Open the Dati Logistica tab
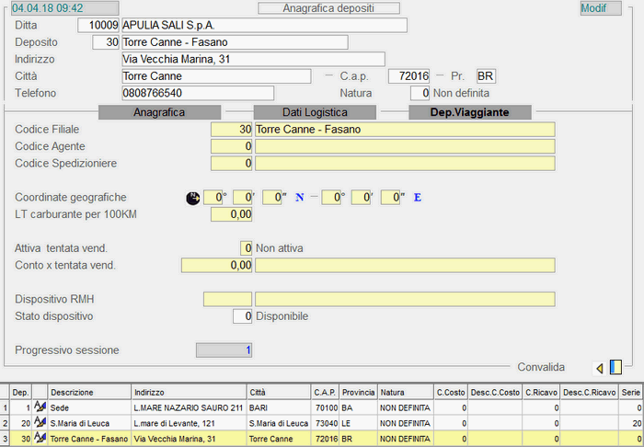 tap(315, 112)
